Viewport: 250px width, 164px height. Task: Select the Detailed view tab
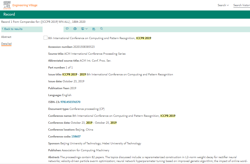(x=6, y=44)
